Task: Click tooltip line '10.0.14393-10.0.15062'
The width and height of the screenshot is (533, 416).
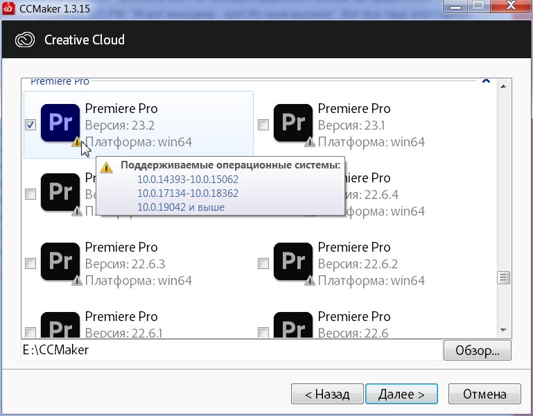Action: click(188, 180)
